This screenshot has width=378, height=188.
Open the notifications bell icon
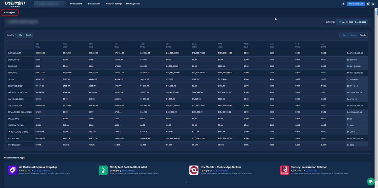[x=368, y=4]
